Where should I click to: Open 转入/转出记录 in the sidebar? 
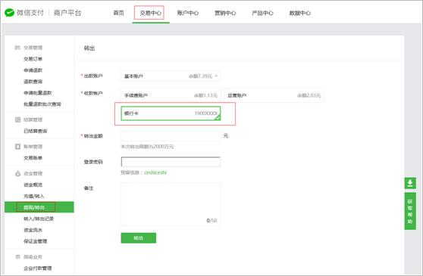click(39, 219)
